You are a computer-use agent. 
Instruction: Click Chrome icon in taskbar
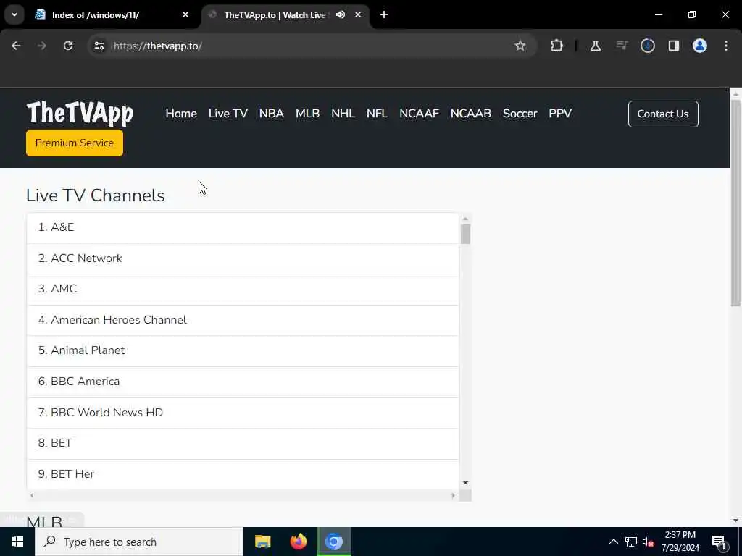click(x=334, y=542)
